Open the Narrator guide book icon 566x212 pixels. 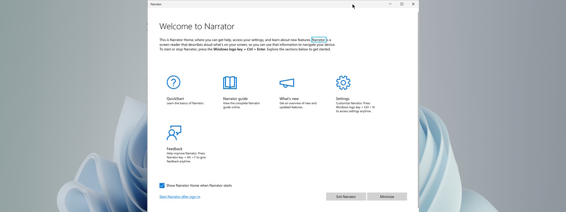click(230, 82)
